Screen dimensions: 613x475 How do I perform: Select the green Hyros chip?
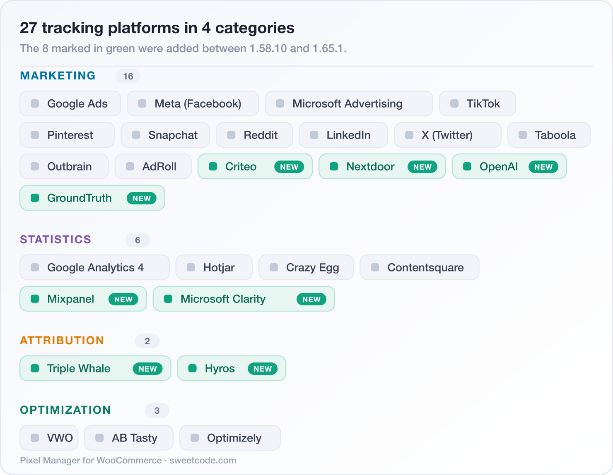[232, 368]
